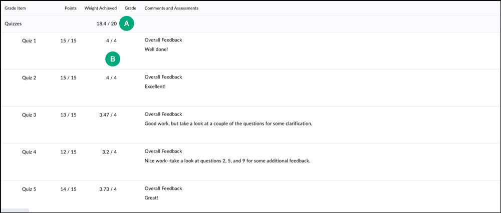Click Comments and Assessments column header
Image resolution: width=501 pixels, height=213 pixels.
point(171,8)
